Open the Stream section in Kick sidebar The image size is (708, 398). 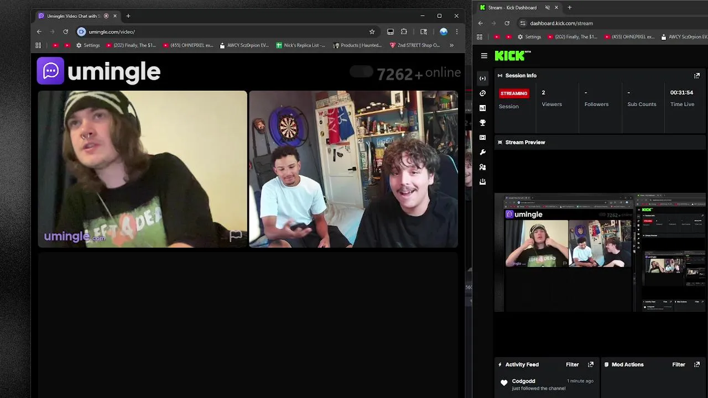[483, 78]
